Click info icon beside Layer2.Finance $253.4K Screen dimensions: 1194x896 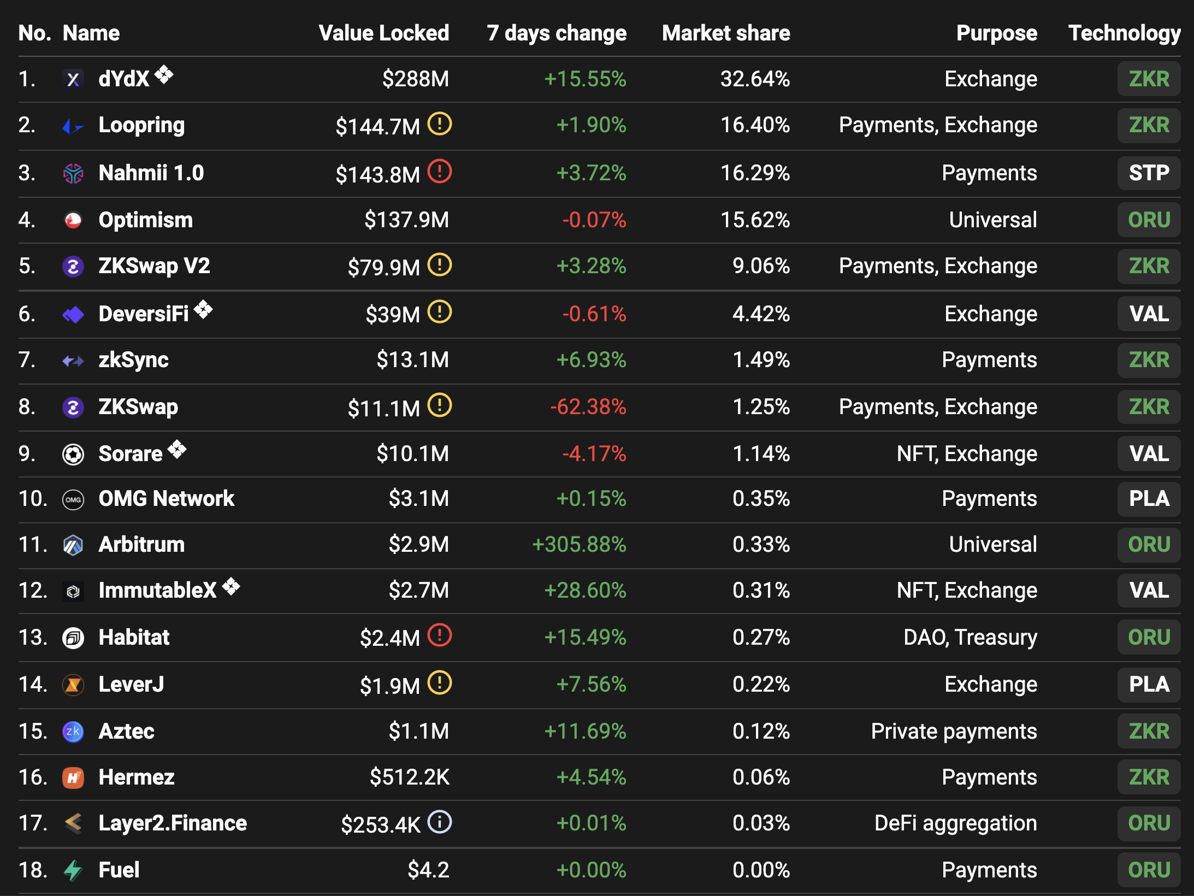[440, 821]
